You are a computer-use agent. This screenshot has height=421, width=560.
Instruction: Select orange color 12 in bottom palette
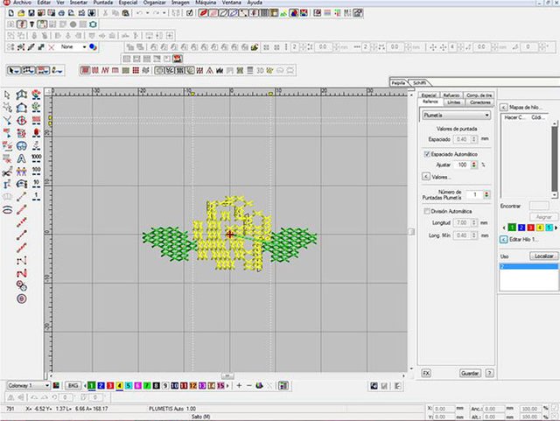[193, 386]
